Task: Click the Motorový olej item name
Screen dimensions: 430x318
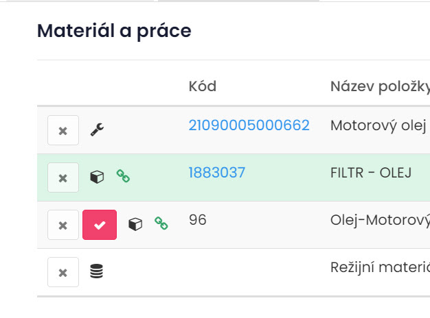Action: click(378, 125)
